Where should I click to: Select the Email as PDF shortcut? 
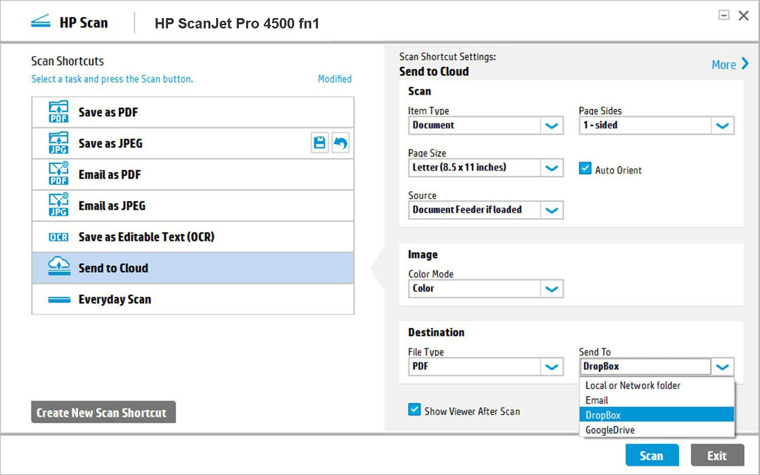(193, 174)
